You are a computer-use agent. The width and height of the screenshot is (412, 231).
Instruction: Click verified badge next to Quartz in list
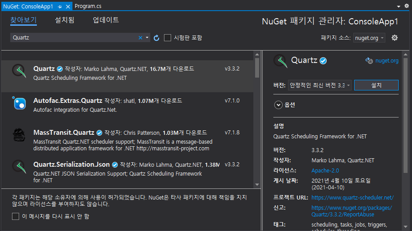click(60, 69)
